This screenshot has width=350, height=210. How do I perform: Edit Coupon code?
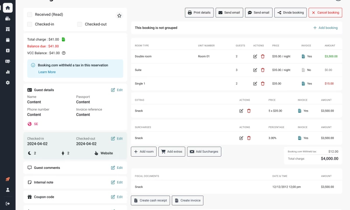[x=117, y=197]
